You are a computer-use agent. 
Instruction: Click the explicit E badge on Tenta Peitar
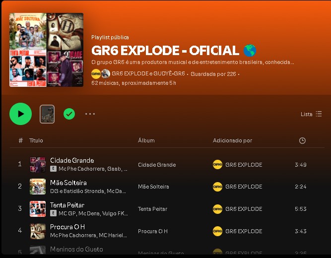[x=53, y=213]
